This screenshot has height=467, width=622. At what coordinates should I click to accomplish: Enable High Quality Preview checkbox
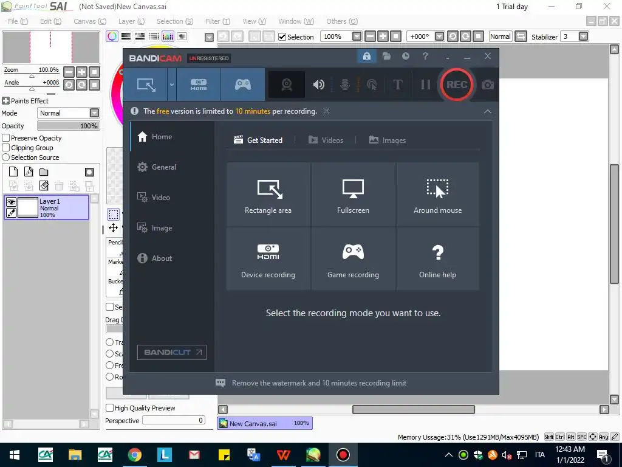click(x=110, y=408)
